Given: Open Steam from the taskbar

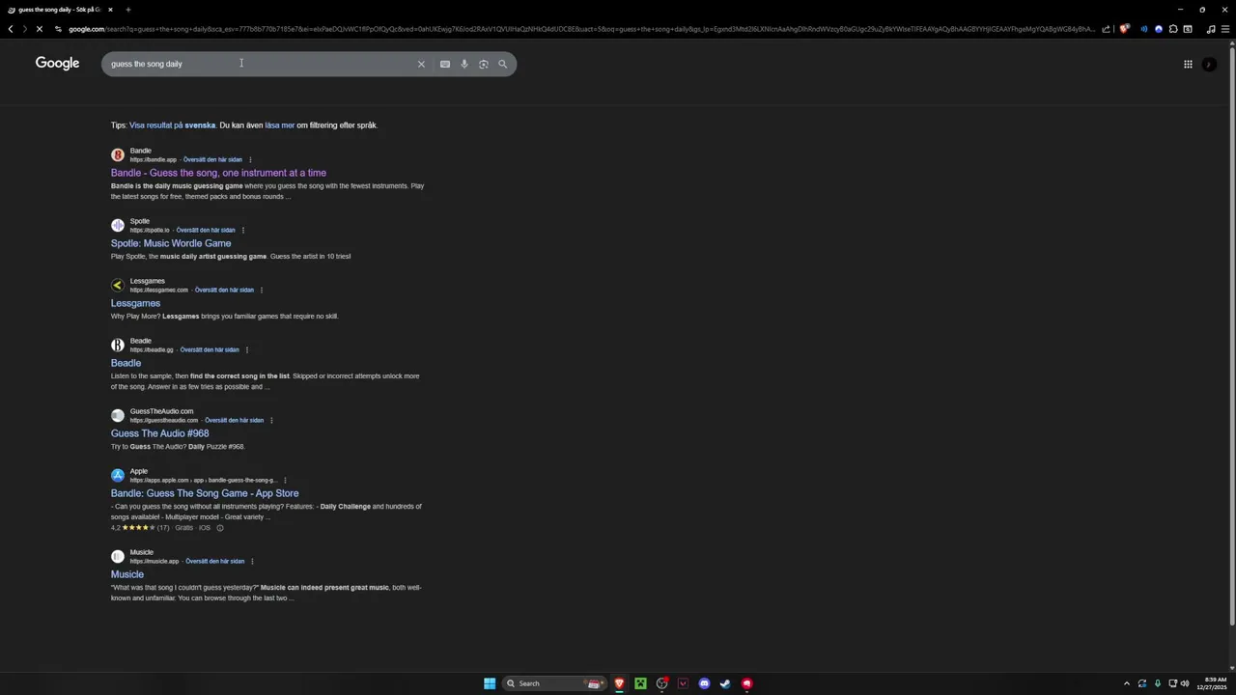Looking at the screenshot, I should click(725, 683).
